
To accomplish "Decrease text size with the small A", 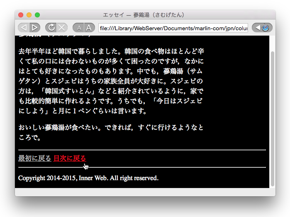I will coord(78,28).
